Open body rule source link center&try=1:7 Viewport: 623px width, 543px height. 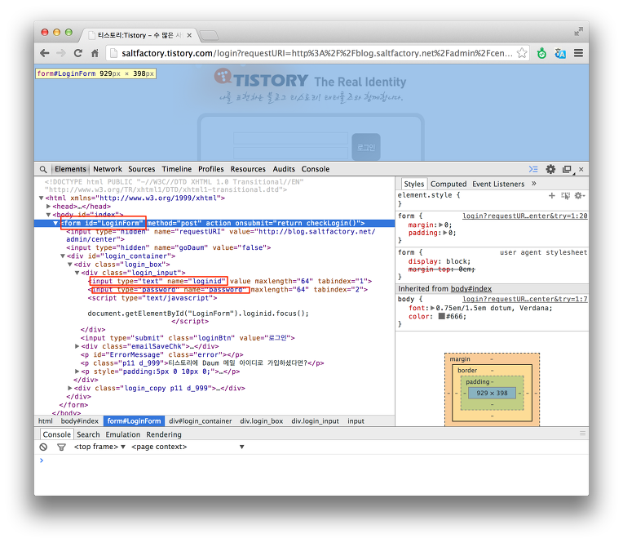(x=525, y=299)
